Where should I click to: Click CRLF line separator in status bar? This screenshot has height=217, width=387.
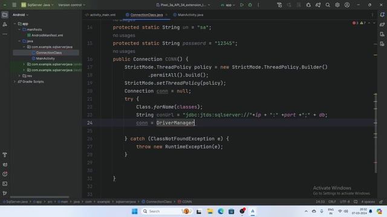(332, 202)
